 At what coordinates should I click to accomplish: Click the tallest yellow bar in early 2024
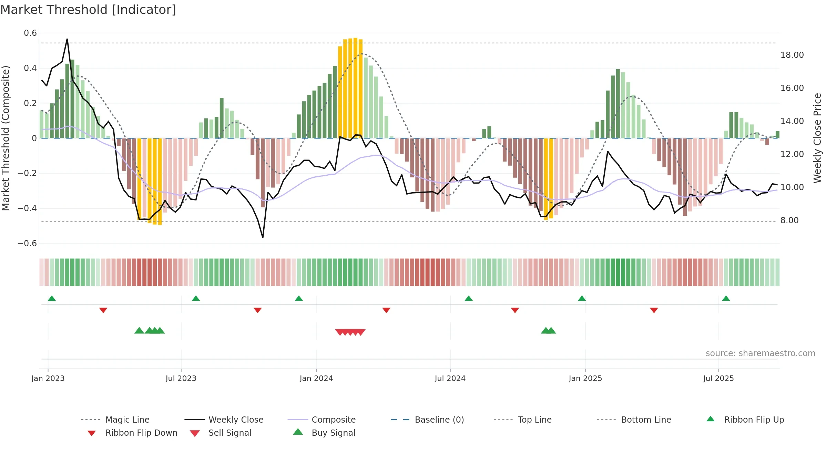tap(355, 88)
